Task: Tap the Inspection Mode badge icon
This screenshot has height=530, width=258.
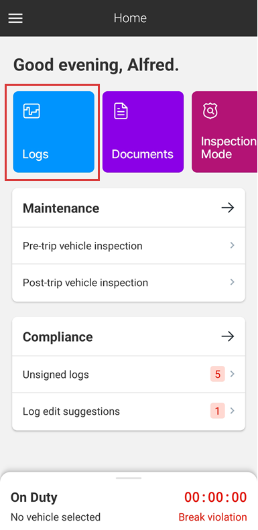Action: 210,111
